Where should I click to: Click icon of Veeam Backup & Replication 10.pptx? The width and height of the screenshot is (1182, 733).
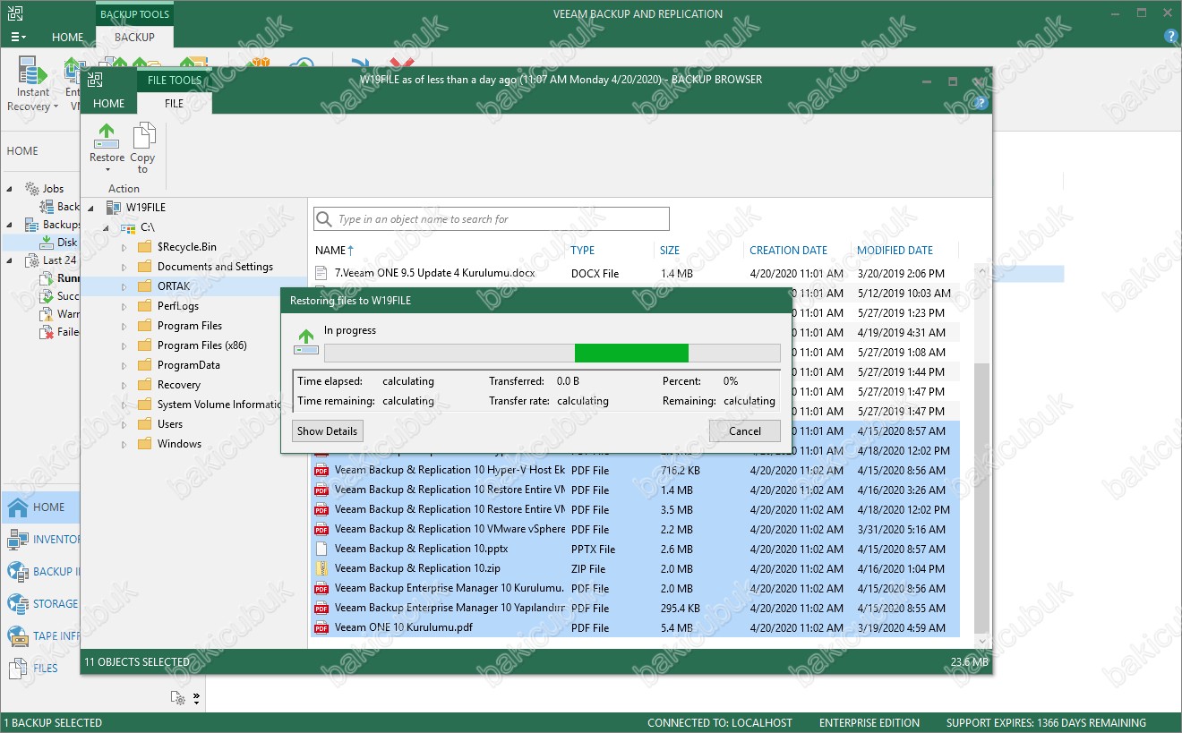tap(322, 550)
